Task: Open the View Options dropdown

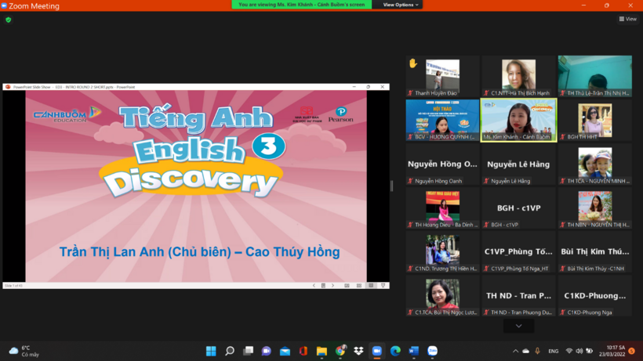Action: [x=401, y=5]
